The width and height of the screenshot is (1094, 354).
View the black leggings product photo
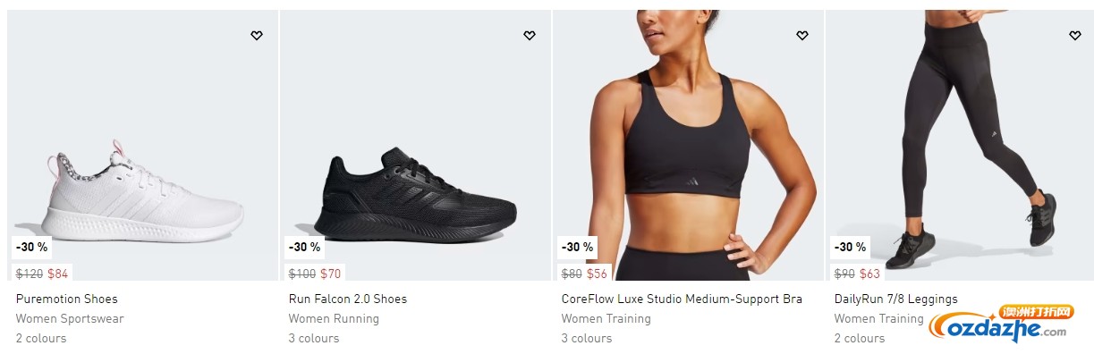962,145
